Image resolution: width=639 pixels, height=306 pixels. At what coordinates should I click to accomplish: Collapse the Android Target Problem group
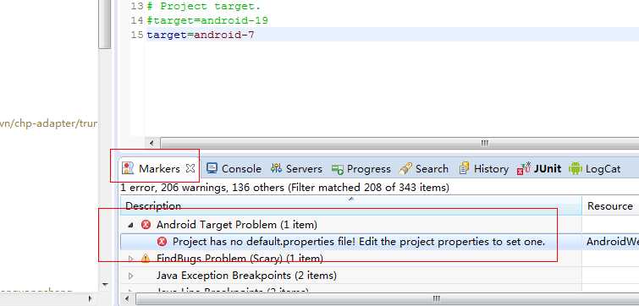coord(131,225)
